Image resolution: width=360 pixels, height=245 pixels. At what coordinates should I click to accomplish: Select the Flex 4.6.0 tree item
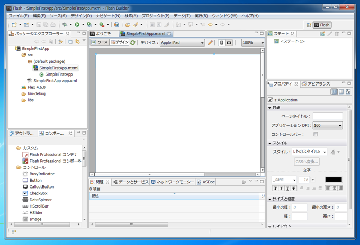point(37,87)
